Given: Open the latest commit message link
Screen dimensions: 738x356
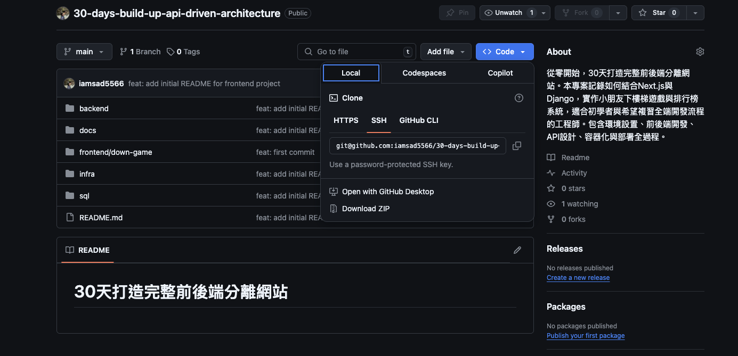Looking at the screenshot, I should click(x=204, y=84).
